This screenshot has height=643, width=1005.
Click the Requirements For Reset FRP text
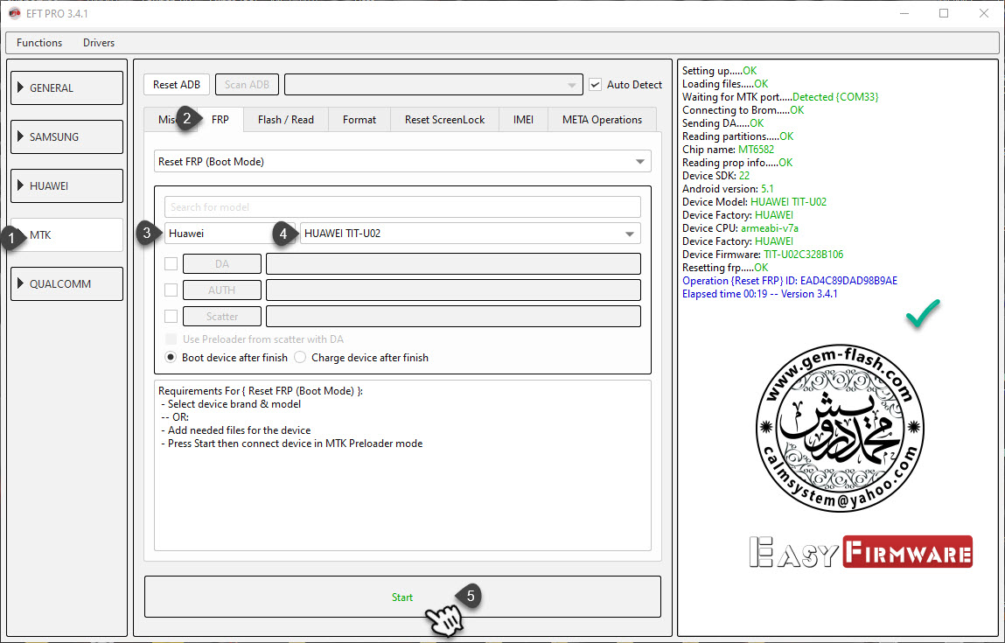click(261, 390)
